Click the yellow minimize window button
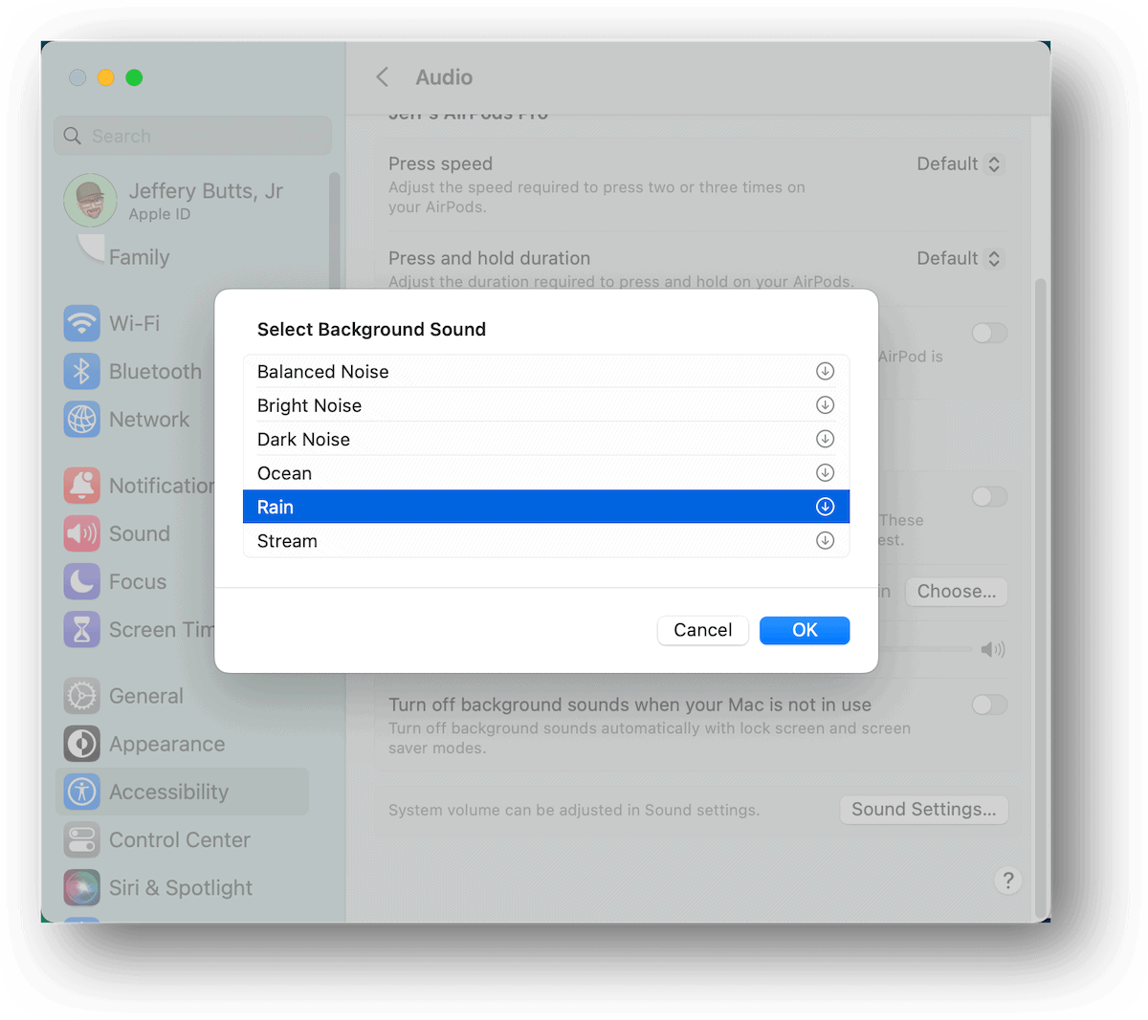Viewport: 1148px width, 1020px height. coord(106,77)
